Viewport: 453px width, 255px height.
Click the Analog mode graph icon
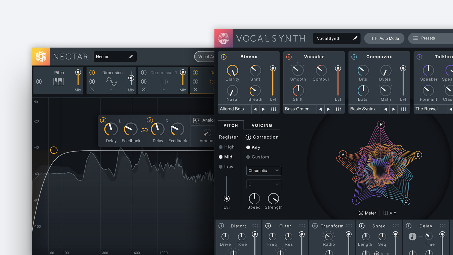[197, 121]
